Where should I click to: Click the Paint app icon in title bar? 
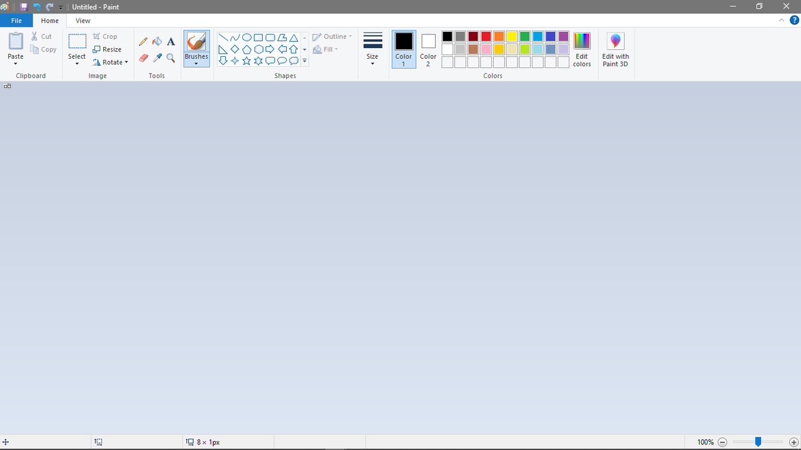pyautogui.click(x=4, y=7)
